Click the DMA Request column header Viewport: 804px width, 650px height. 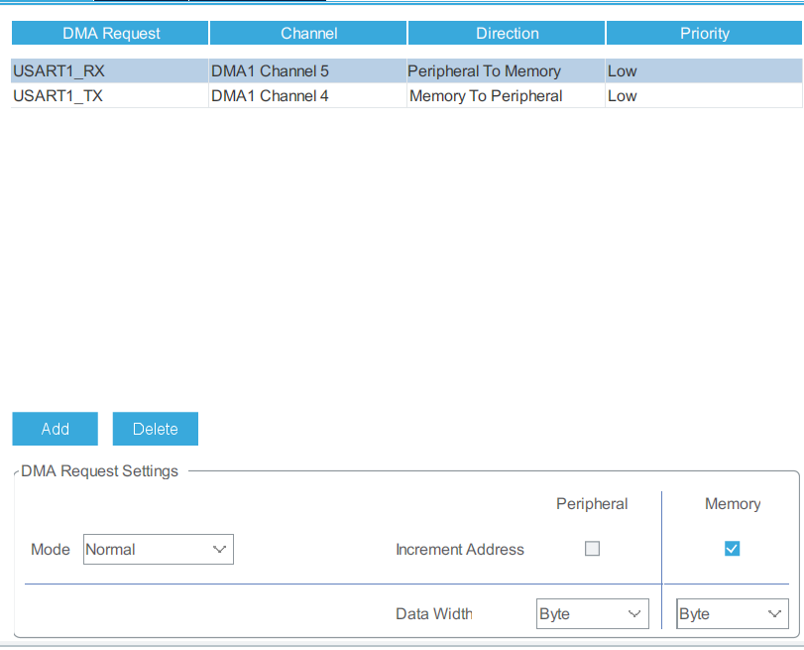tap(110, 34)
